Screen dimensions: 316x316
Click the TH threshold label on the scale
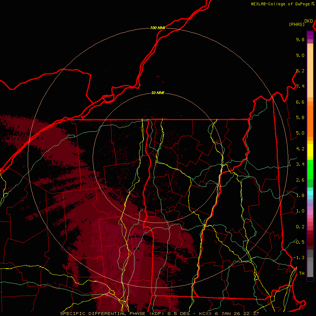[x=302, y=273]
